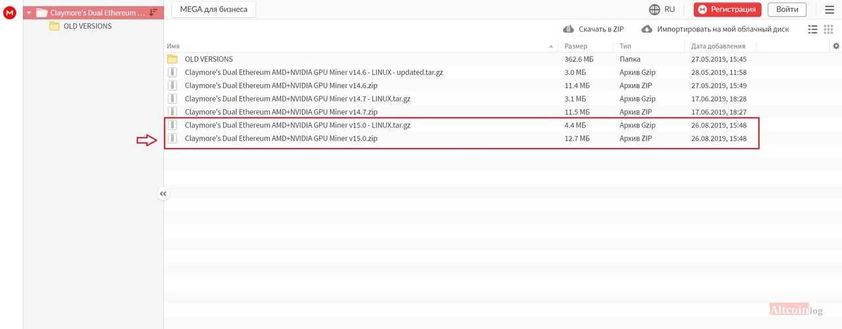Click archive icon of v15.0 - LINUX.tar.gz

tap(172, 125)
